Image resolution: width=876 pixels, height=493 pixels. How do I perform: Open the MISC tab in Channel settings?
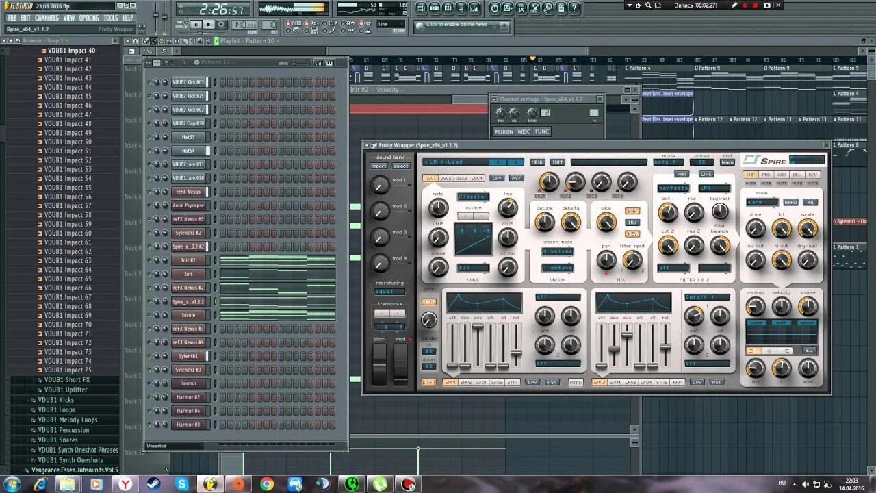coord(524,131)
